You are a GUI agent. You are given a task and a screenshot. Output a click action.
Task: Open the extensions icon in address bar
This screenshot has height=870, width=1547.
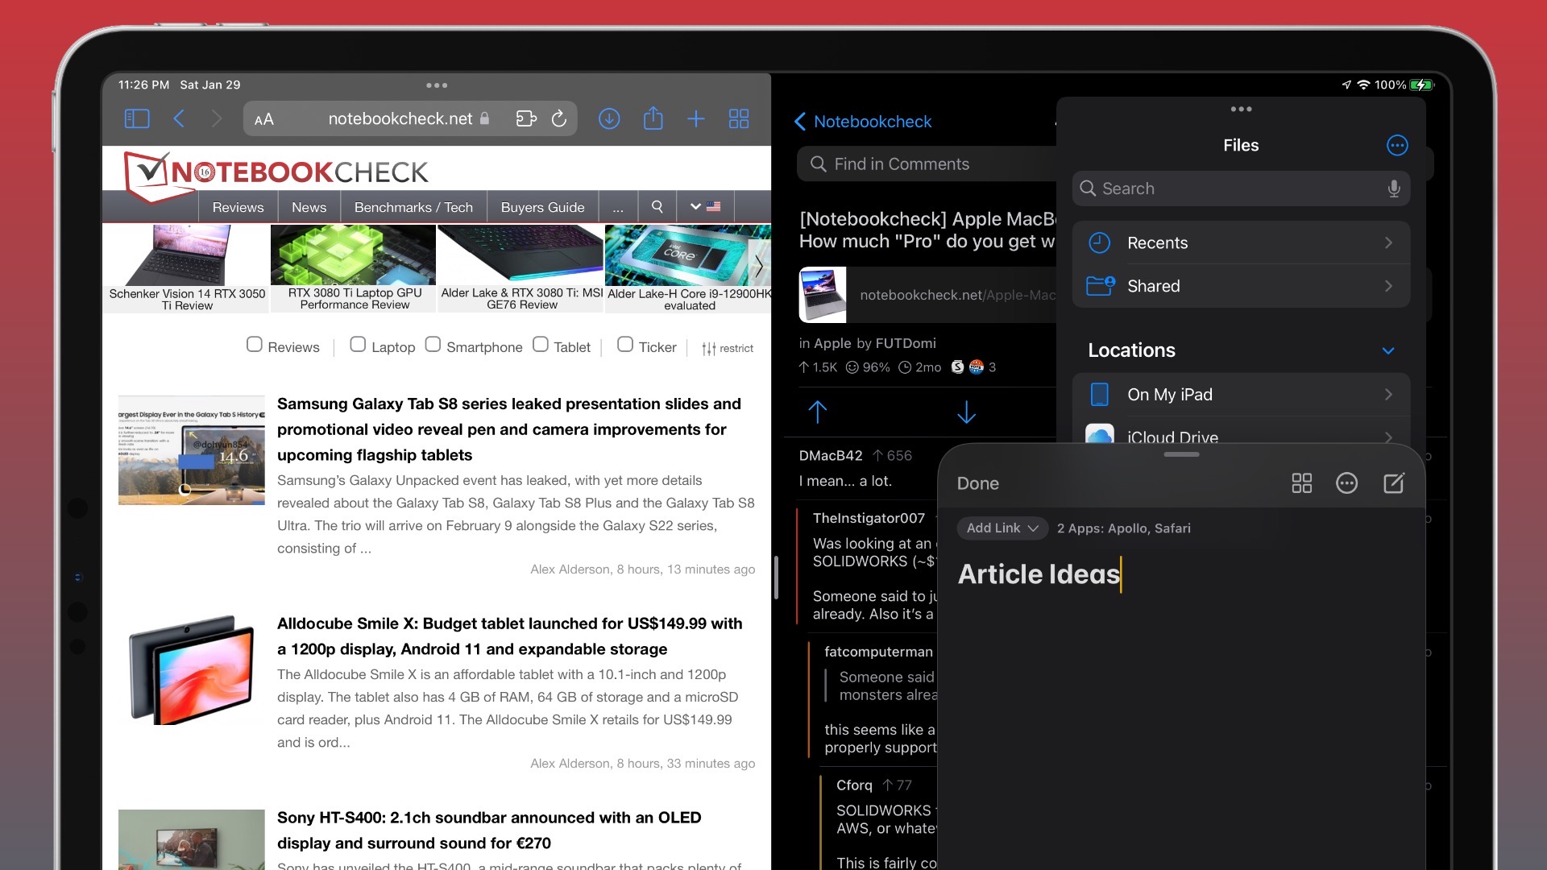click(x=526, y=119)
